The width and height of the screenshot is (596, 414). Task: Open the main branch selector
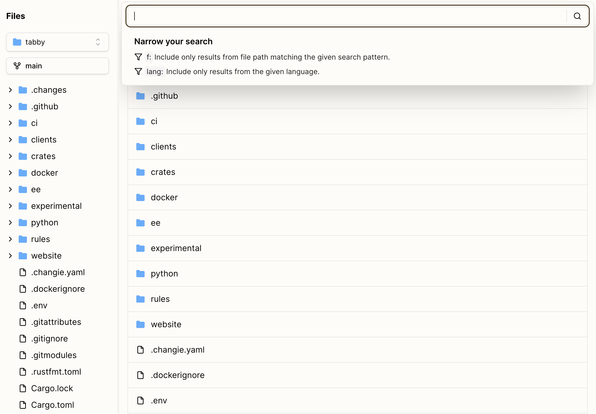click(58, 66)
